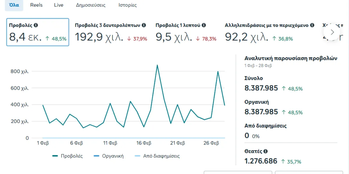The width and height of the screenshot is (349, 174).
Task: Click the Θεατές total 1.276.686
Action: click(x=261, y=161)
